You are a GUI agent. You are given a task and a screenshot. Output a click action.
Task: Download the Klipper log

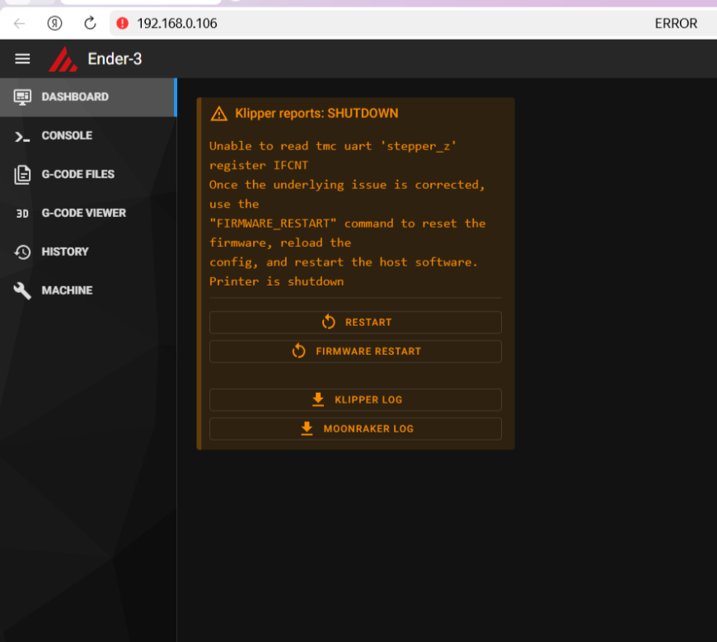pos(355,399)
